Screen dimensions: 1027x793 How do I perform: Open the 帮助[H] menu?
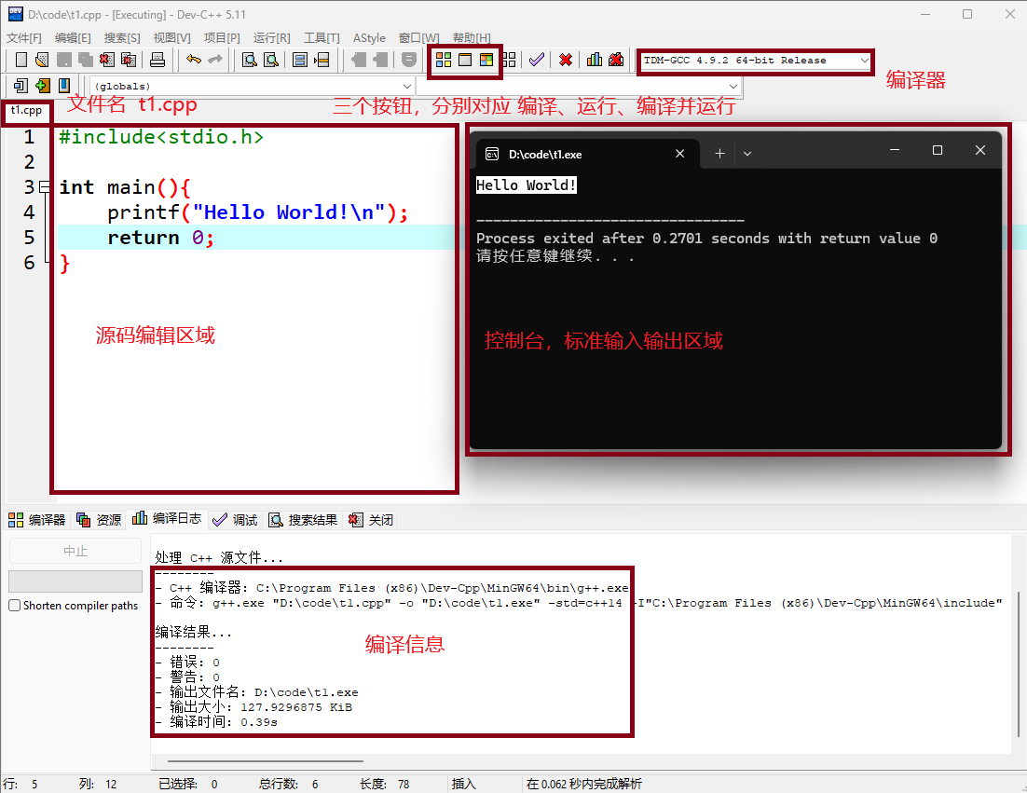(472, 38)
